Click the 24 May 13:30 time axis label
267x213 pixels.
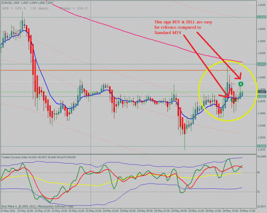213,211
